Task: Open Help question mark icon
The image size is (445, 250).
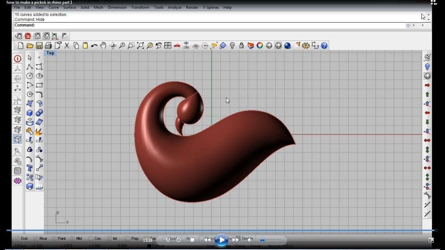Action: click(324, 45)
